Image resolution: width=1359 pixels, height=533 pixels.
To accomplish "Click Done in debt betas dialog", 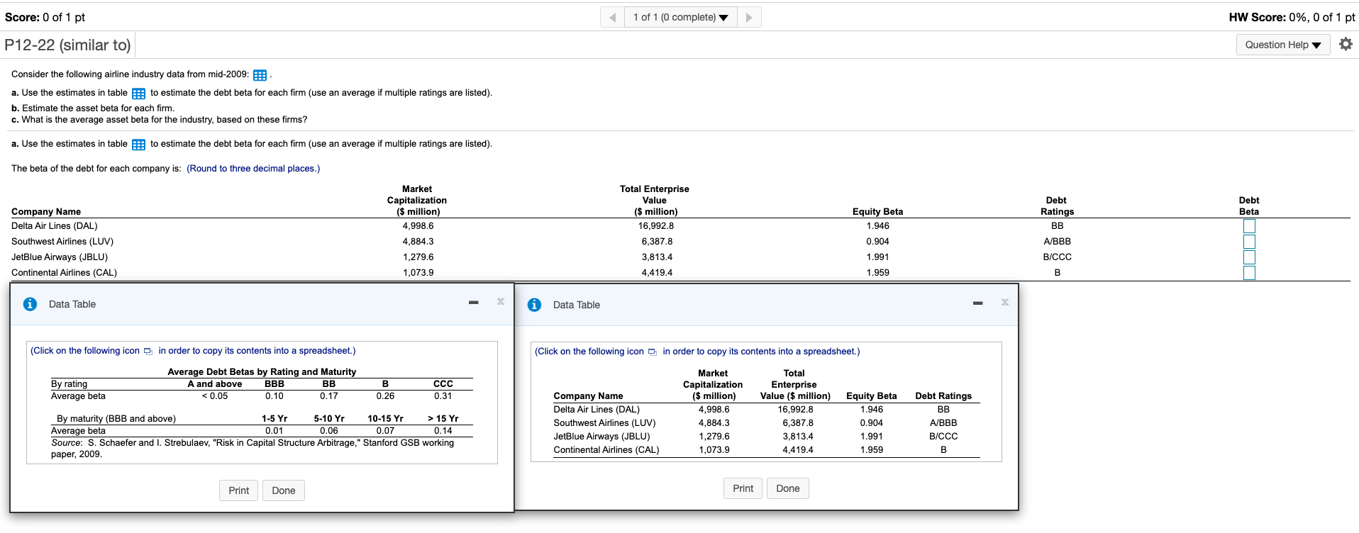I will tap(284, 490).
